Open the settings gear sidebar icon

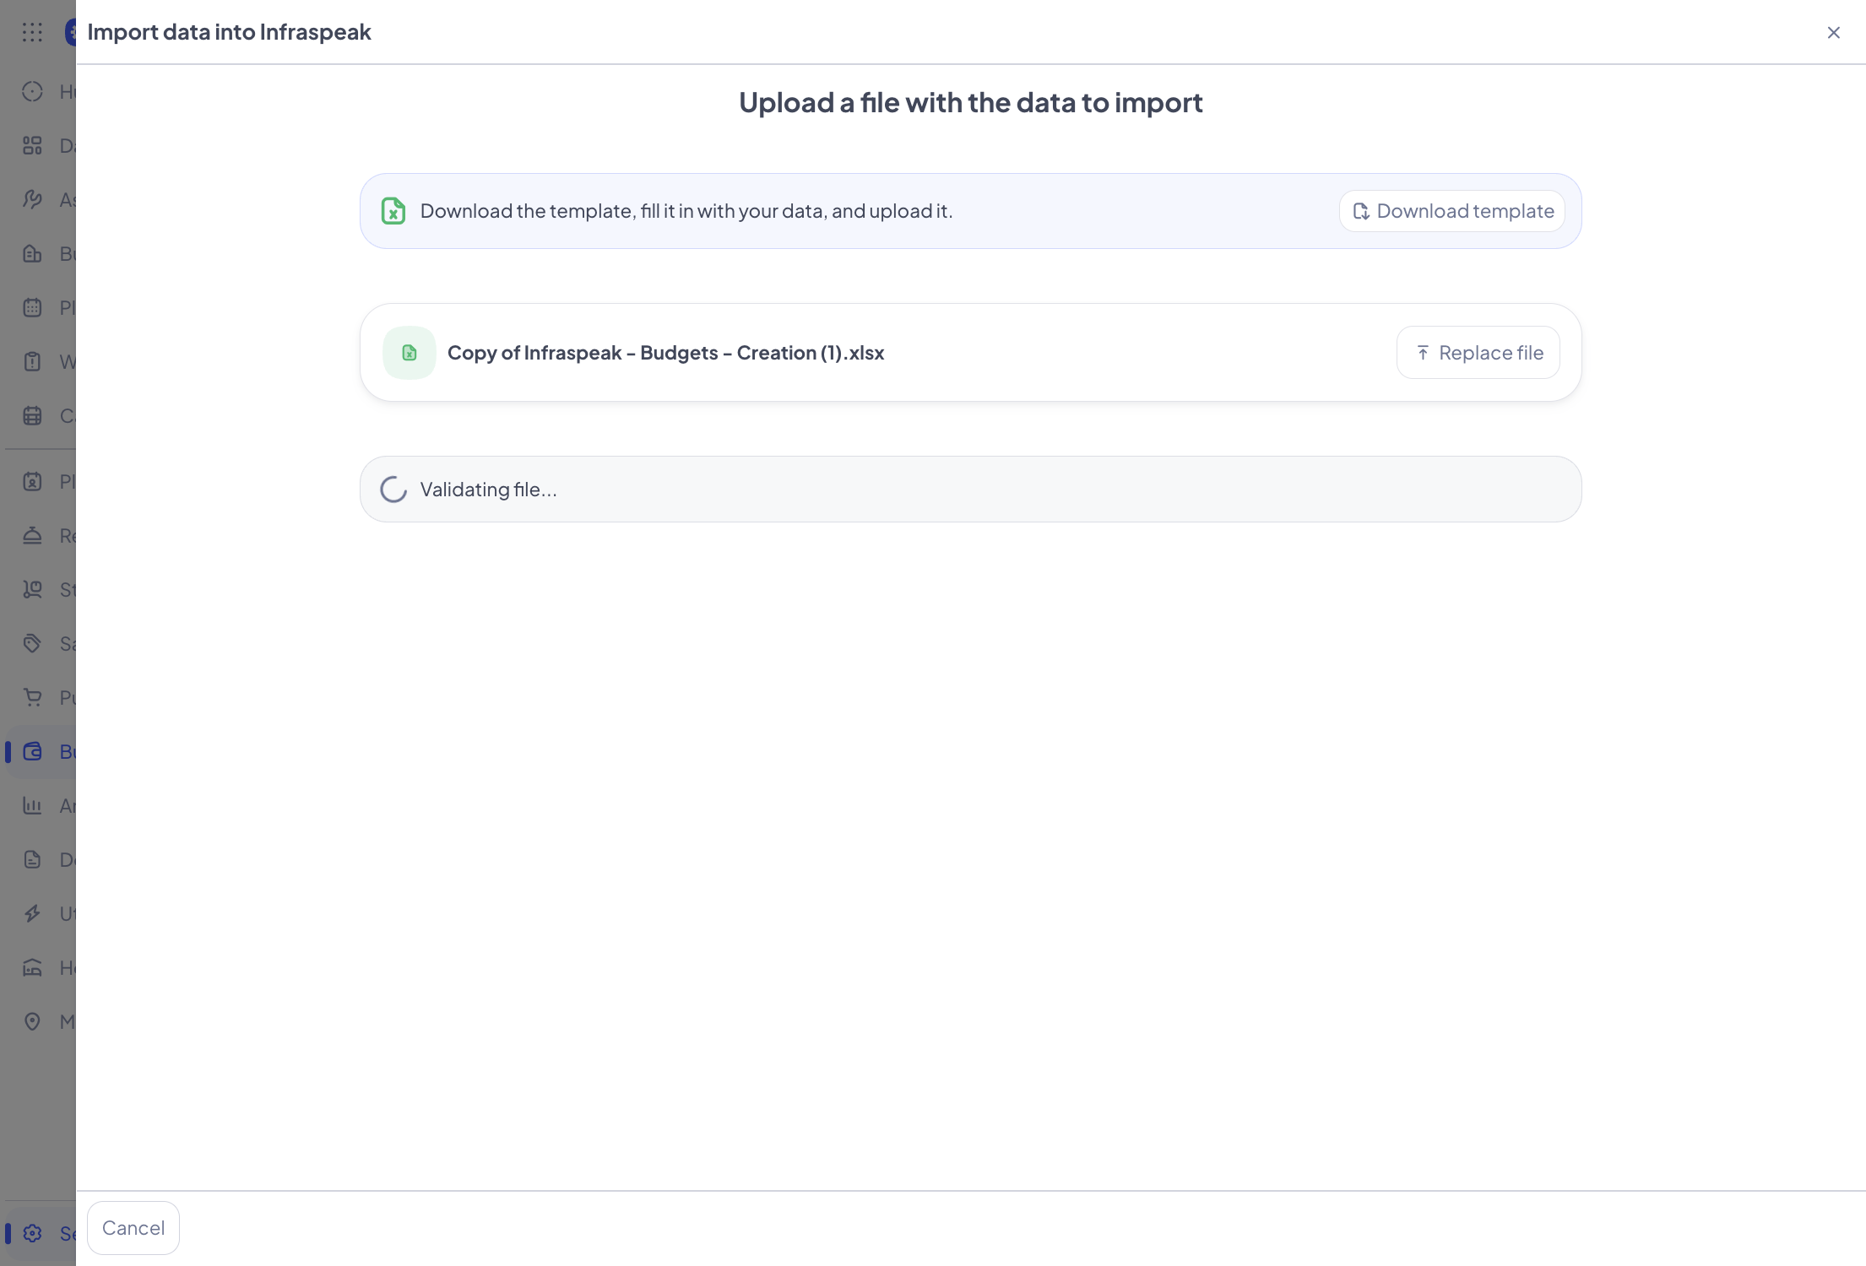pos(32,1234)
